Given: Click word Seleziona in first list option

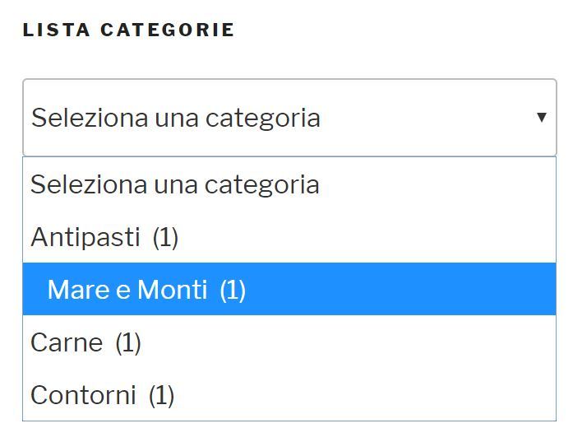Looking at the screenshot, I should 89,184.
